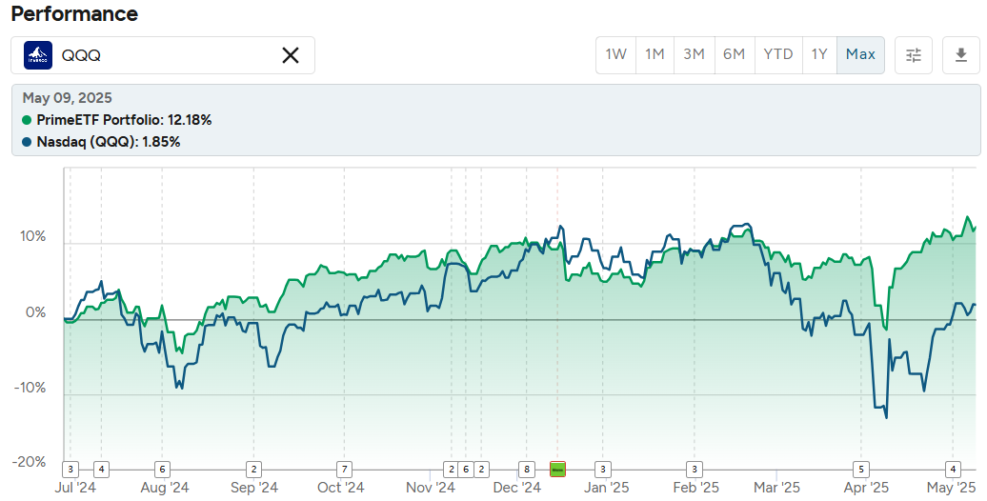Image resolution: width=987 pixels, height=501 pixels.
Task: Click the Mar '25 axis label
Action: pos(776,488)
